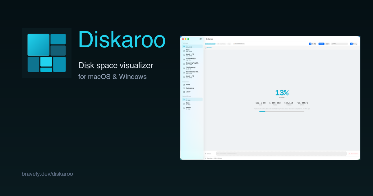Select the light theme sun icon
Viewport: 373px width, 196px height.
pos(354,44)
